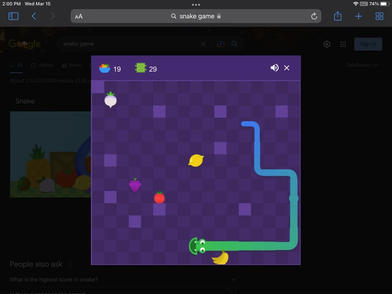Search by image with camera icon

coord(221,44)
